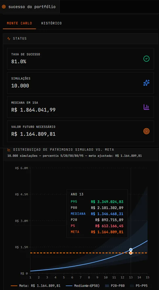This screenshot has width=159, height=290.
Task: Click the R$ 4.5M y-axis label
Action: 21,194
